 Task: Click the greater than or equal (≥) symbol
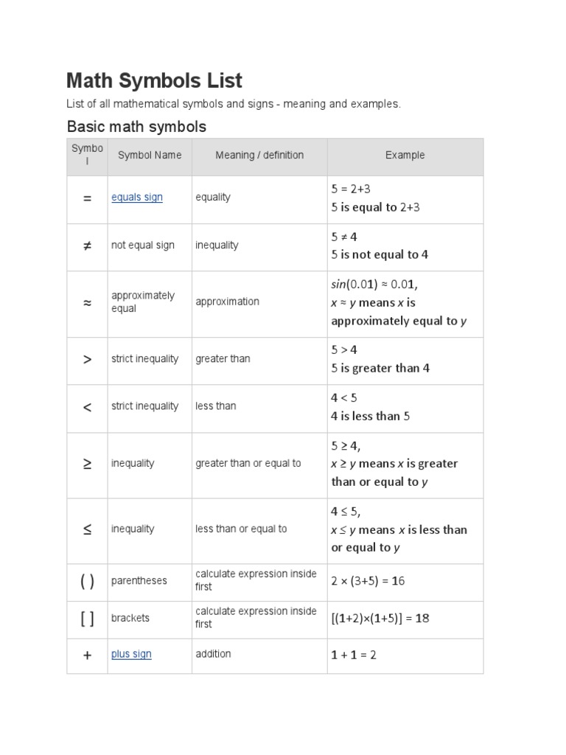pyautogui.click(x=87, y=464)
